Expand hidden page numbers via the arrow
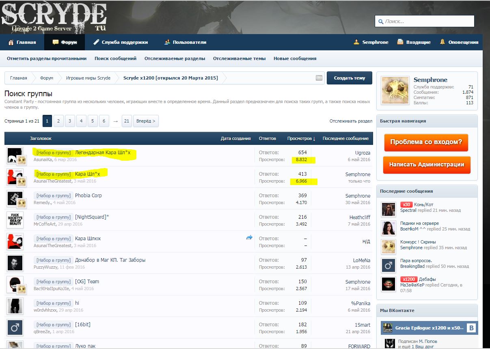This screenshot has width=490, height=349. tap(115, 121)
